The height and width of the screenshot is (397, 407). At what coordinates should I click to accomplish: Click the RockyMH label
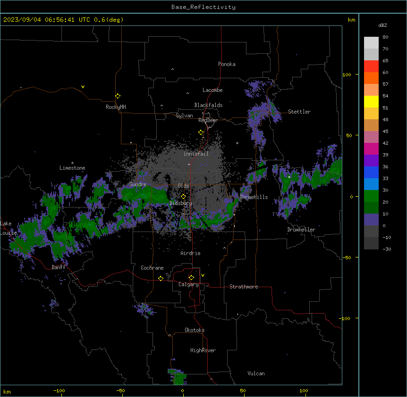116,107
